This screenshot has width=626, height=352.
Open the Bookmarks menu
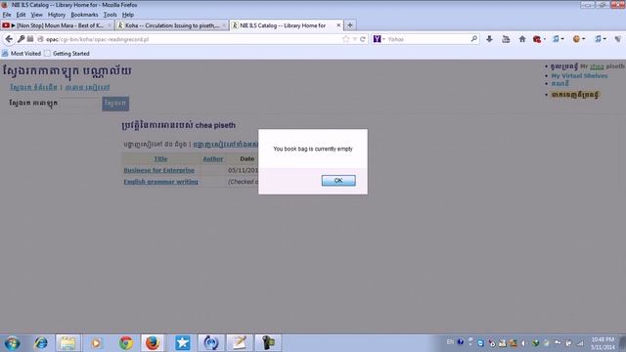click(84, 15)
